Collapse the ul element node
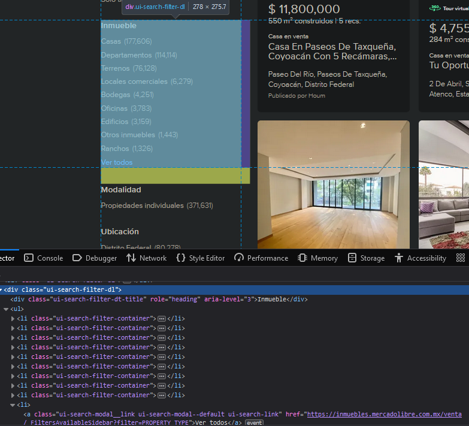Screen dimensions: 469x426 [6, 309]
